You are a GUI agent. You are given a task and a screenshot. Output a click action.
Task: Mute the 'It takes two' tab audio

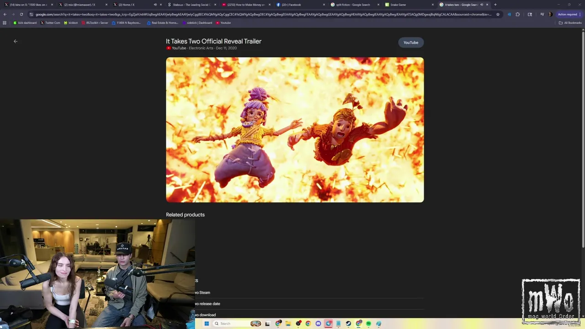[481, 5]
